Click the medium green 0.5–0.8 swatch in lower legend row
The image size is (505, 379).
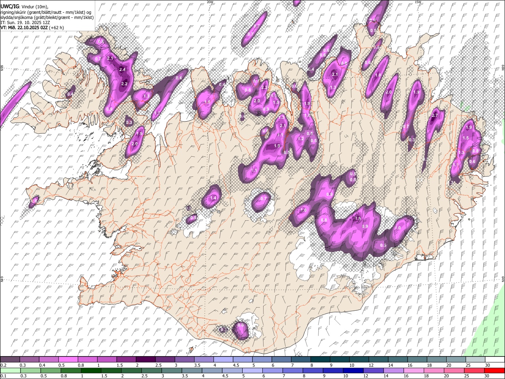(50, 371)
